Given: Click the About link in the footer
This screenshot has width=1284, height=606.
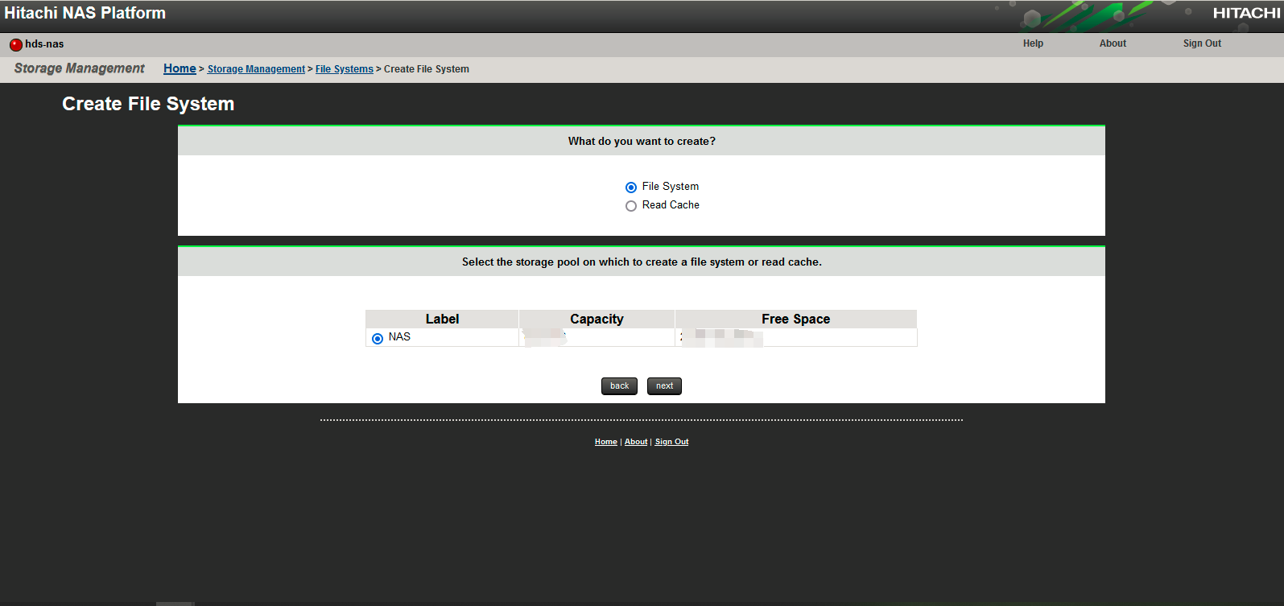Looking at the screenshot, I should pyautogui.click(x=636, y=442).
